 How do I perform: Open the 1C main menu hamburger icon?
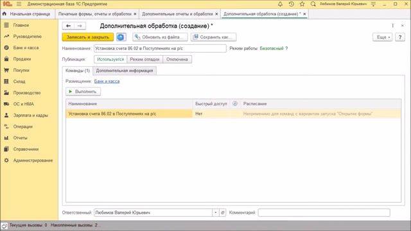point(19,4)
